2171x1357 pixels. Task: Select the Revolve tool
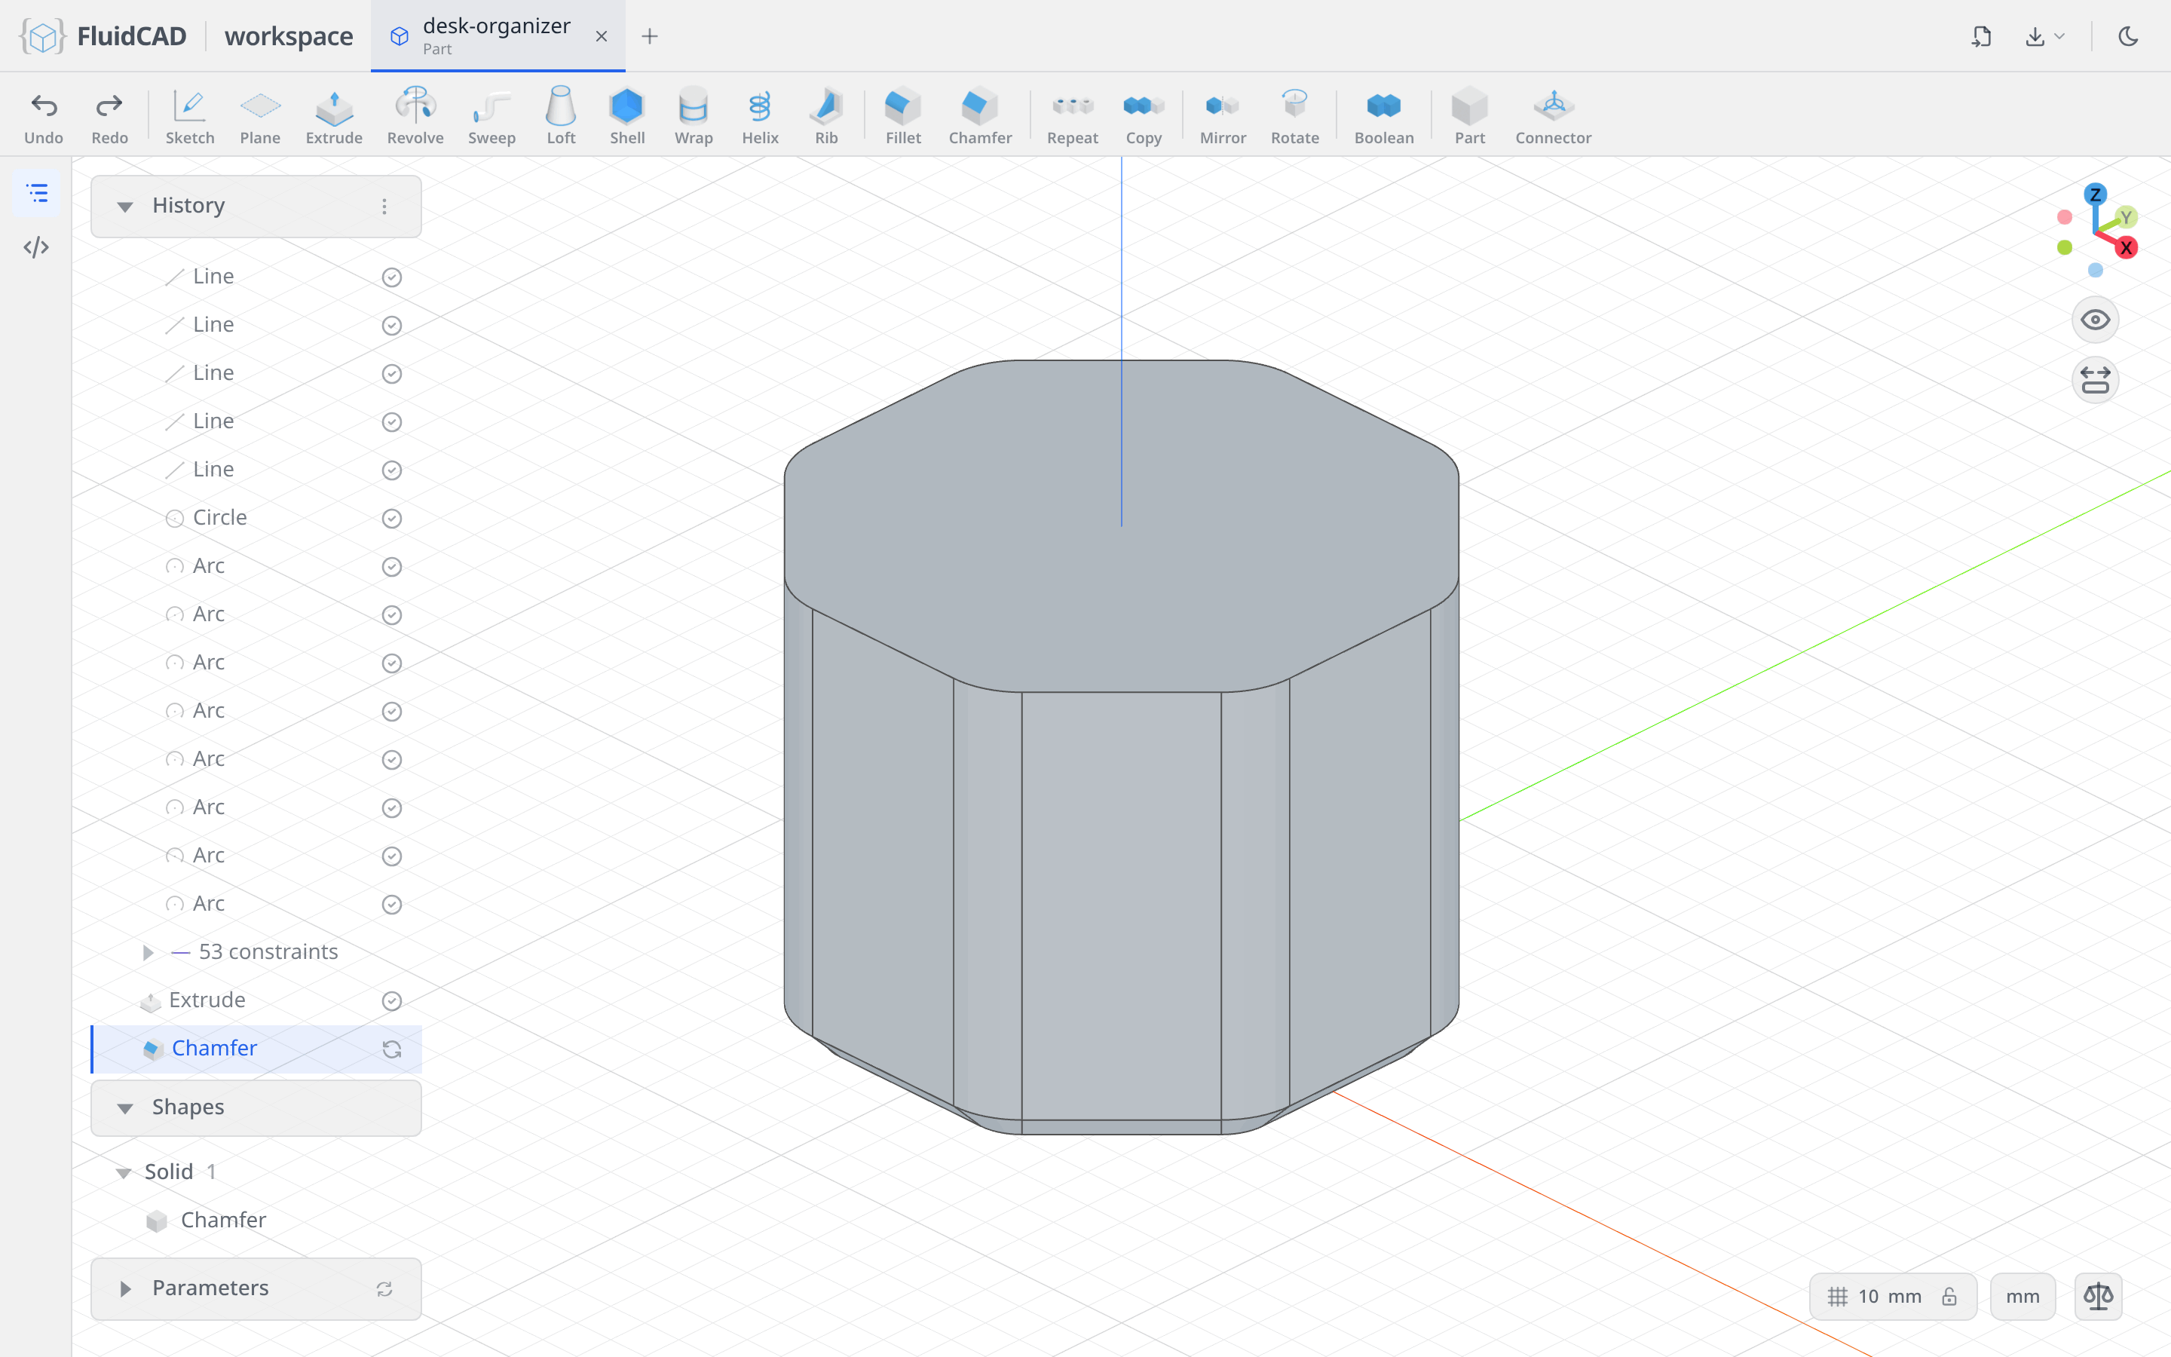click(x=415, y=116)
